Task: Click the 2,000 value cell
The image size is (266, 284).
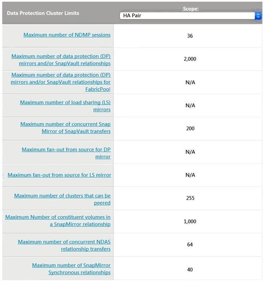Action: pyautogui.click(x=190, y=59)
